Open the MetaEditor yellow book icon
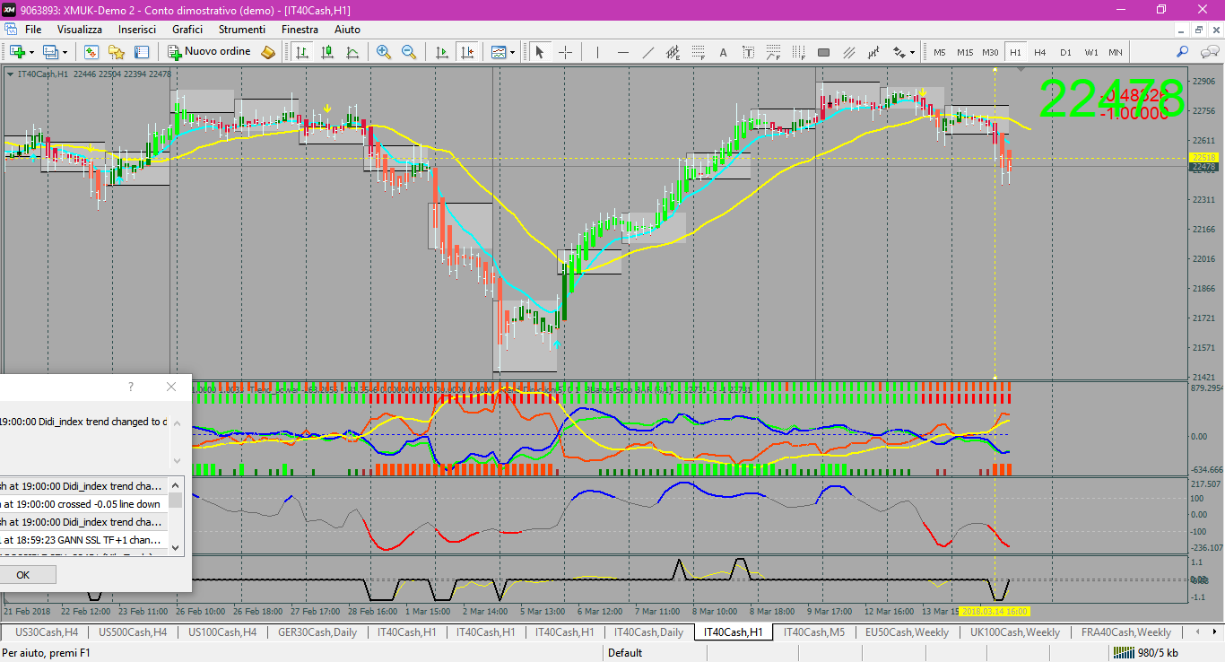1225x662 pixels. click(268, 52)
